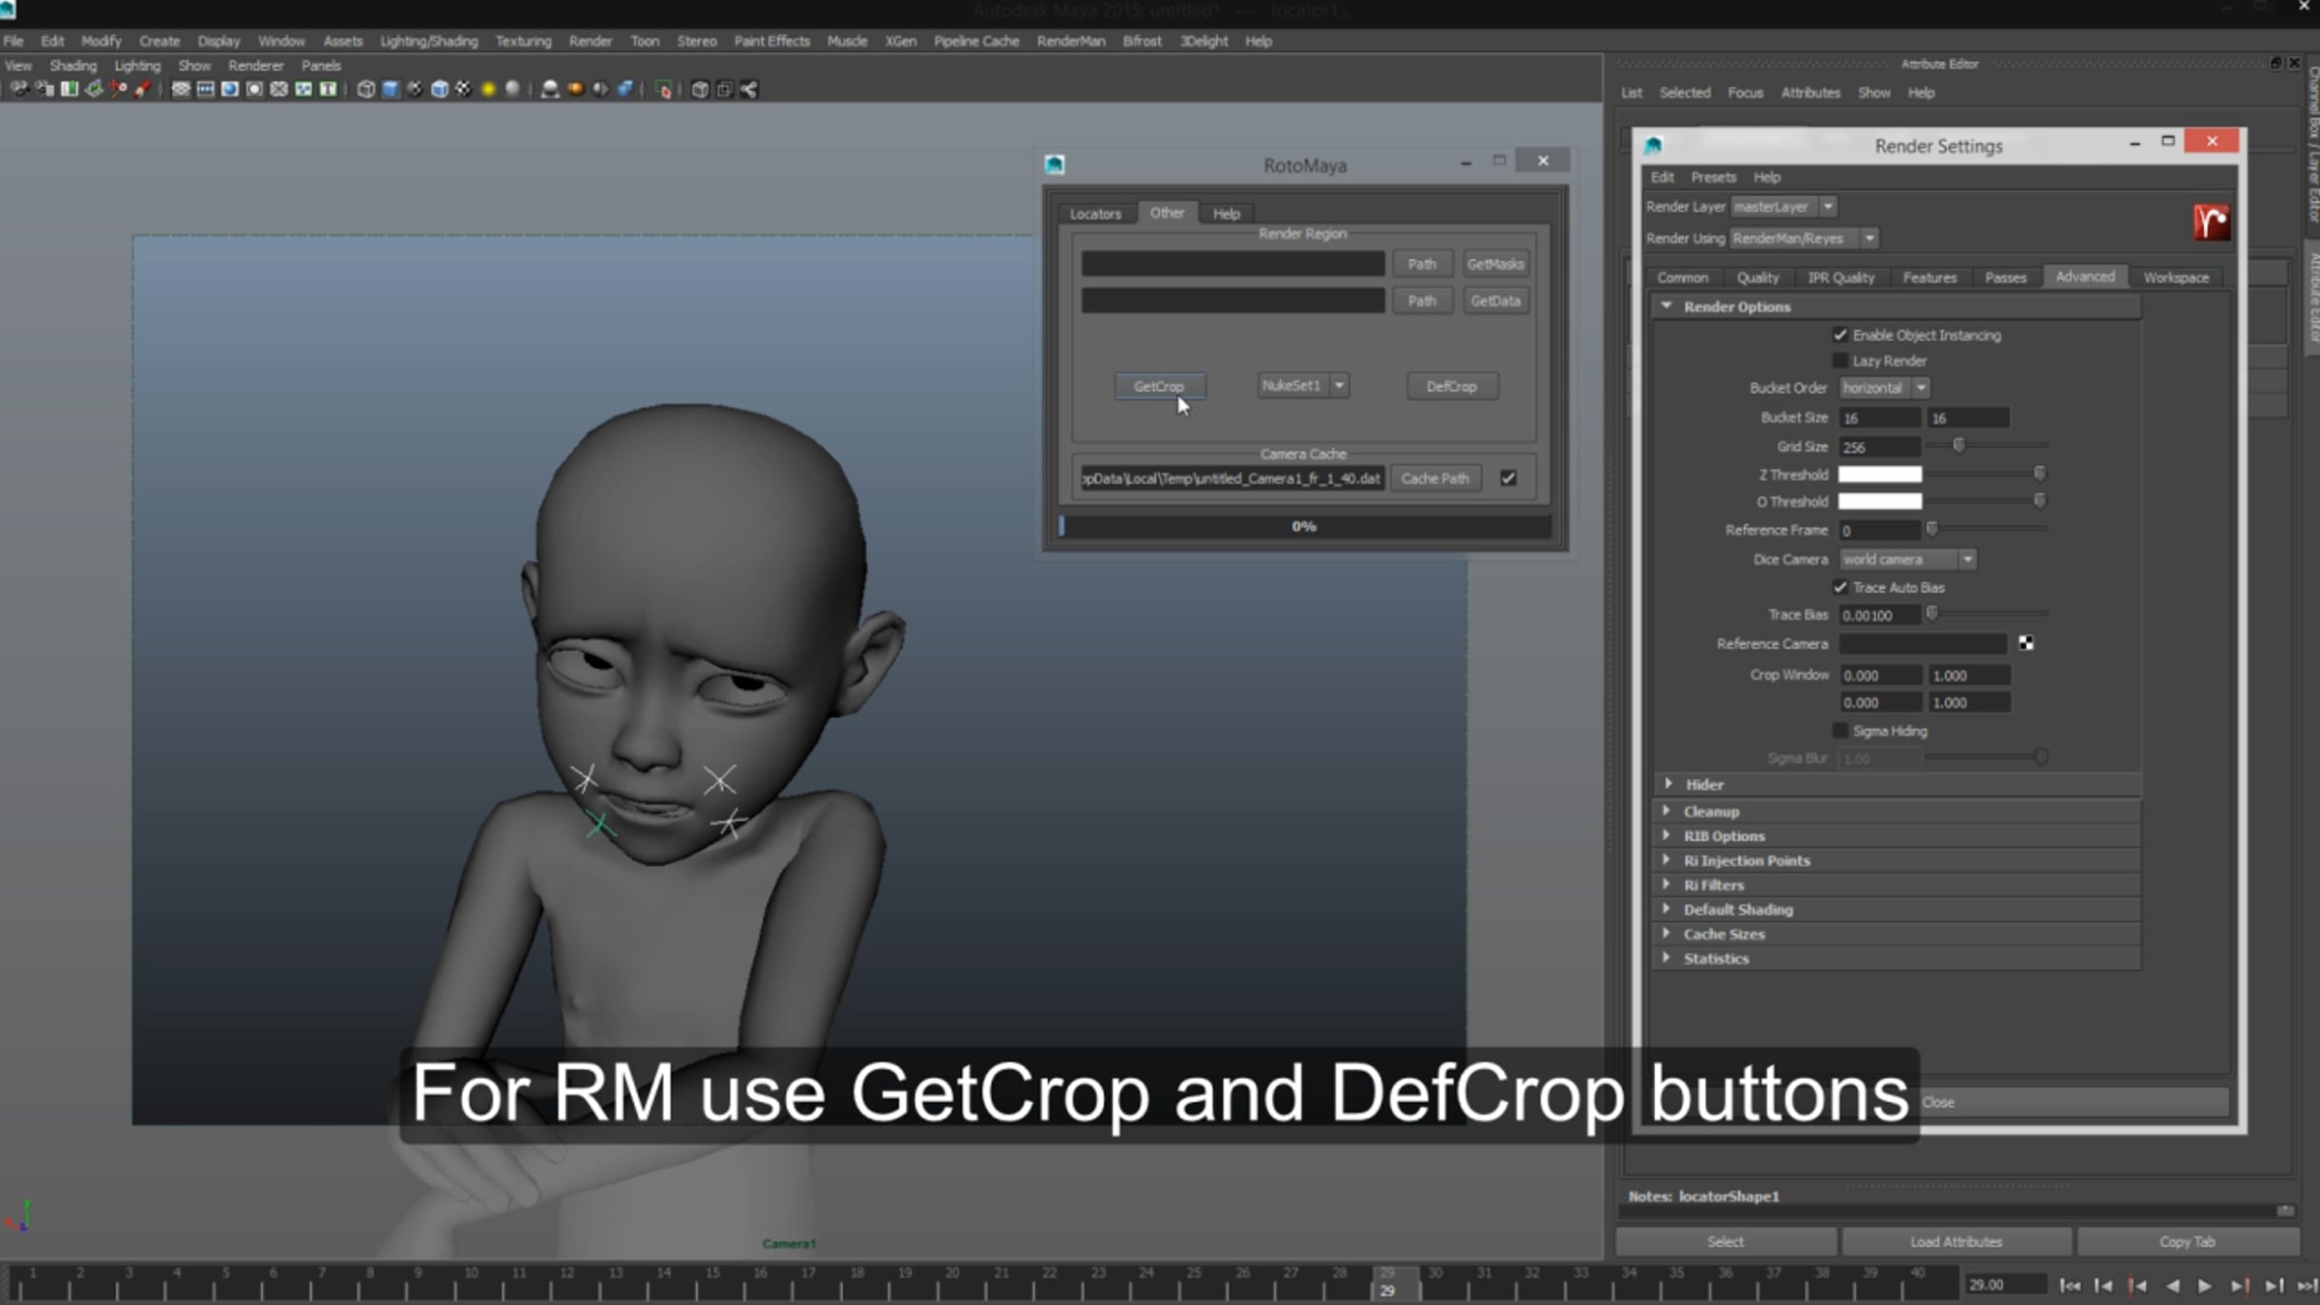Click the Select Camera icon in viewport toolbar
Viewport: 2320px width, 1305px height.
tap(18, 90)
